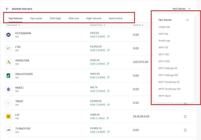Open the F&O Stocks dropdown button
This screenshot has width=201, height=140.
click(182, 9)
